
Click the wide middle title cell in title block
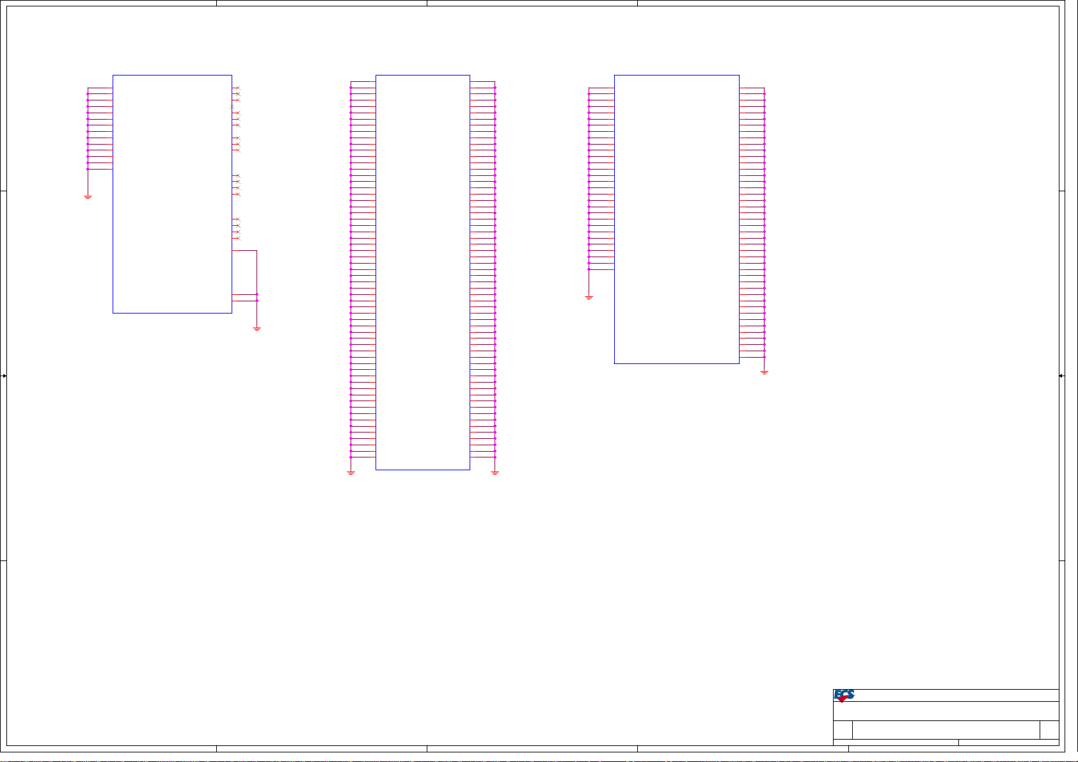pyautogui.click(x=946, y=730)
